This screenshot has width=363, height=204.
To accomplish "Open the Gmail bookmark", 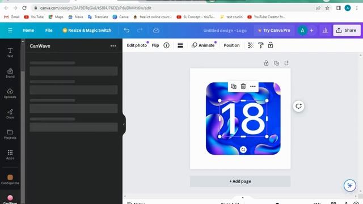I will (x=11, y=17).
